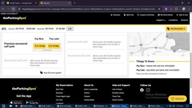The width and height of the screenshot is (192, 108).
Task: Open File Explorer from the taskbar
Action: 11,106
